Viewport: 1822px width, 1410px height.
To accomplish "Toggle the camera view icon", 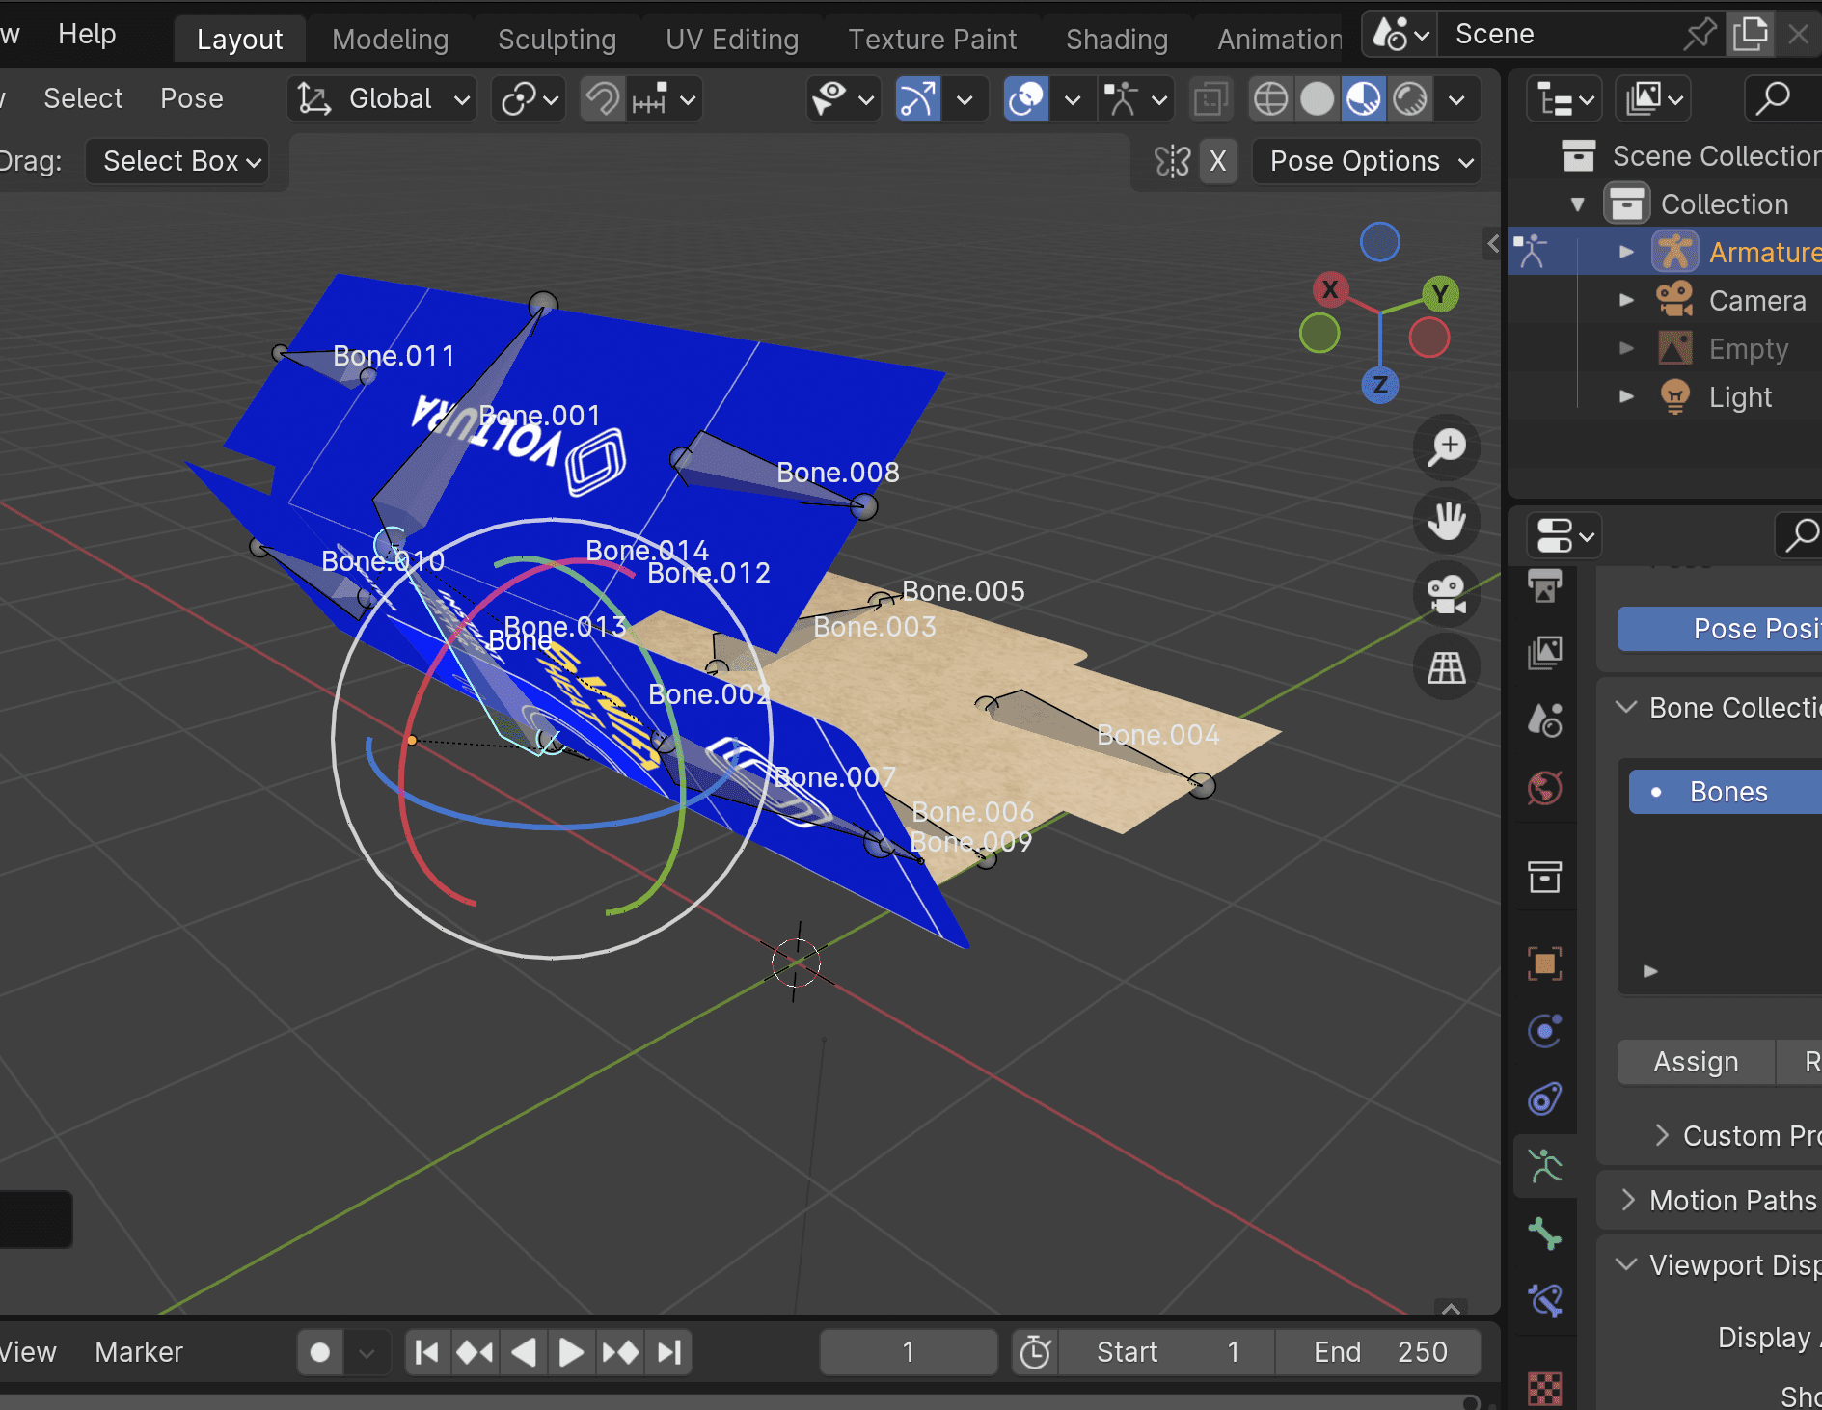I will (1446, 594).
